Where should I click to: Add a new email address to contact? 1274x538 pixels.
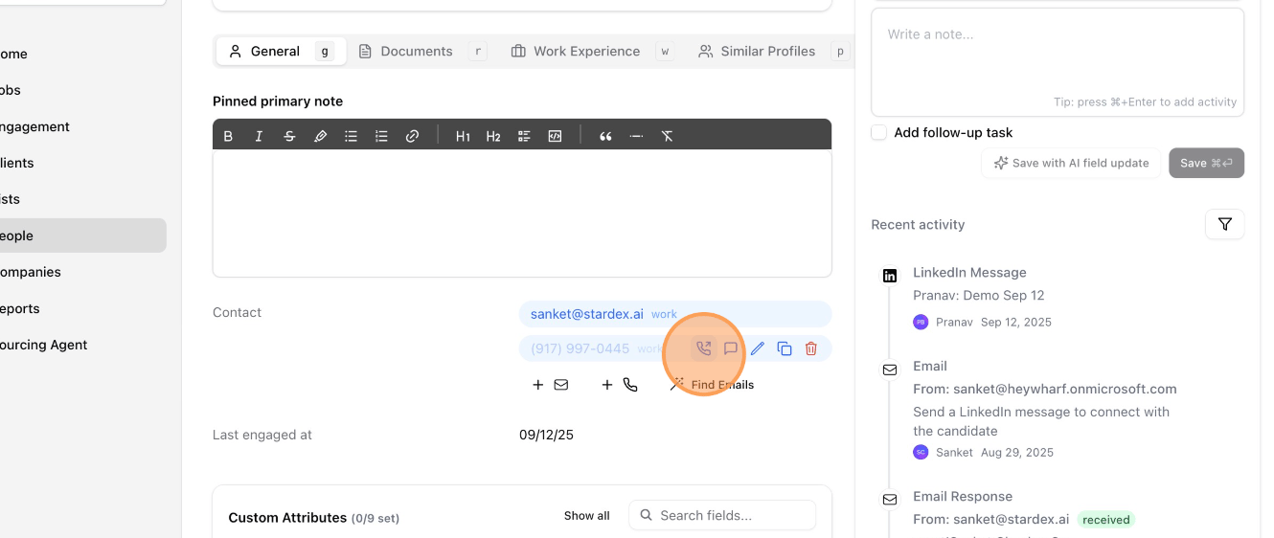(551, 385)
